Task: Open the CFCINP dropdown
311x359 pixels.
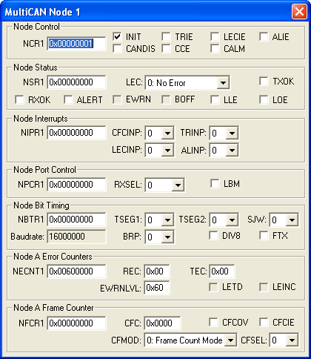Action: 159,134
